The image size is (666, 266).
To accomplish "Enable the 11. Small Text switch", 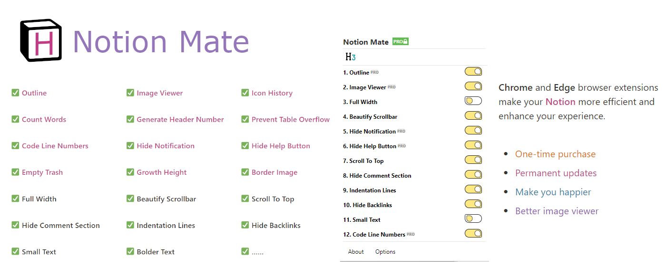I will (x=473, y=218).
